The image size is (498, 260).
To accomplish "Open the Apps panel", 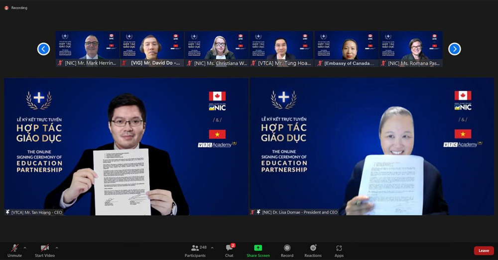I will tap(339, 248).
